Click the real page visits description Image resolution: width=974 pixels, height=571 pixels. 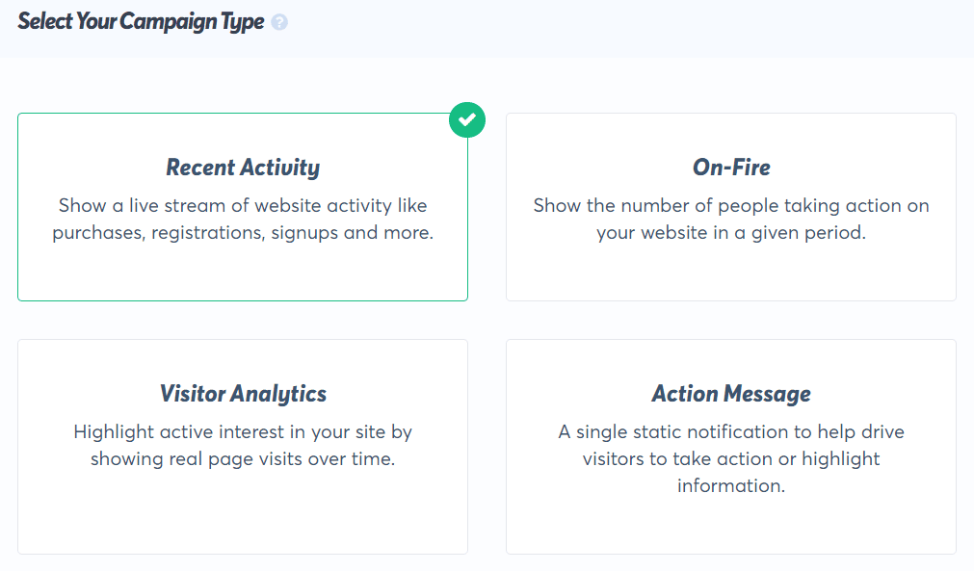click(242, 445)
